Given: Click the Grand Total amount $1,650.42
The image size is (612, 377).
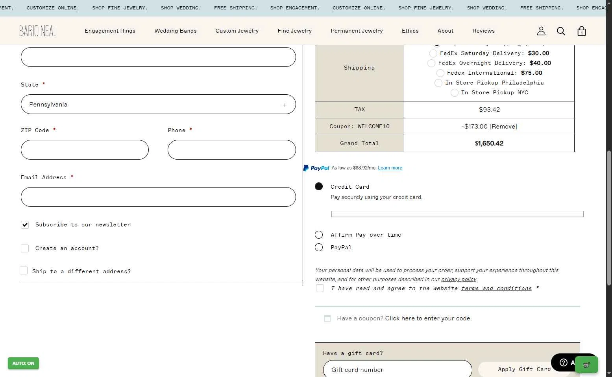Looking at the screenshot, I should click(489, 143).
